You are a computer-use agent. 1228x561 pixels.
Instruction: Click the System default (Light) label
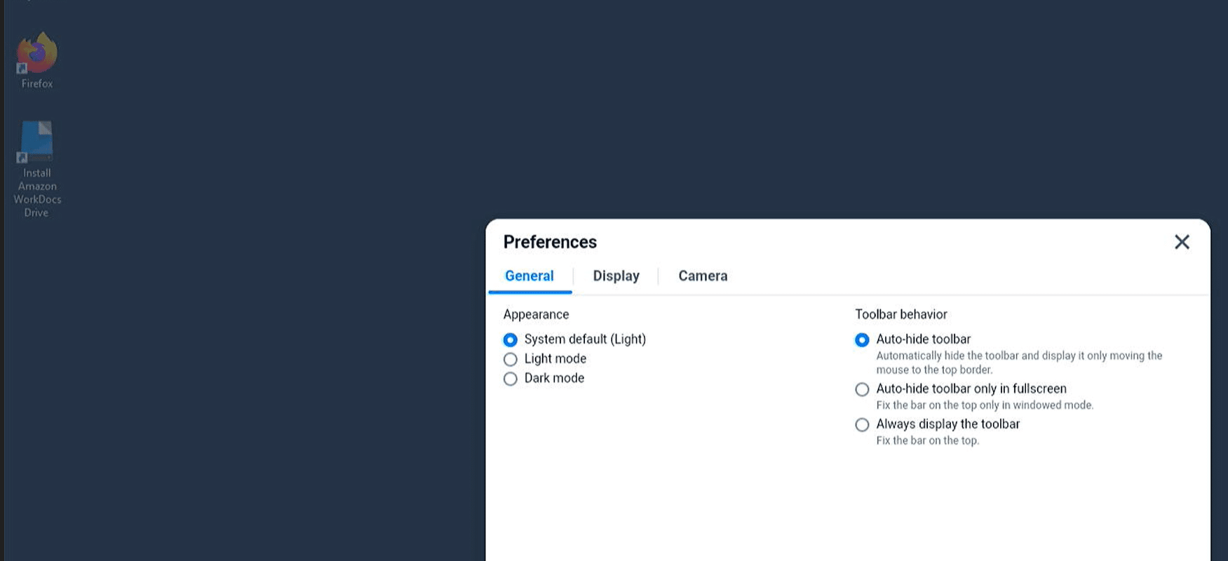(x=585, y=339)
